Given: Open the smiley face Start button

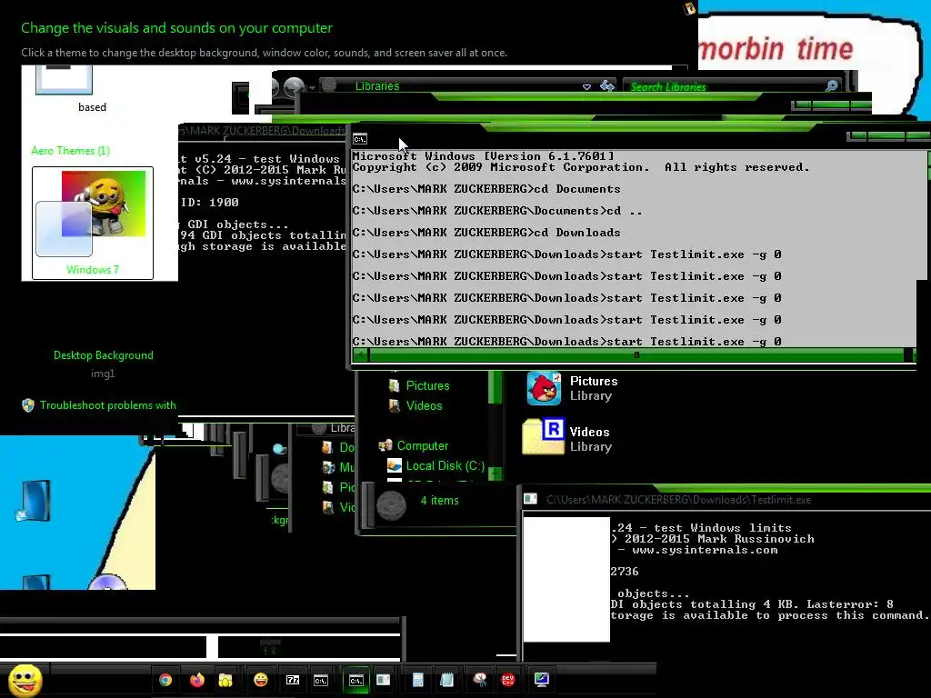Looking at the screenshot, I should 25,680.
